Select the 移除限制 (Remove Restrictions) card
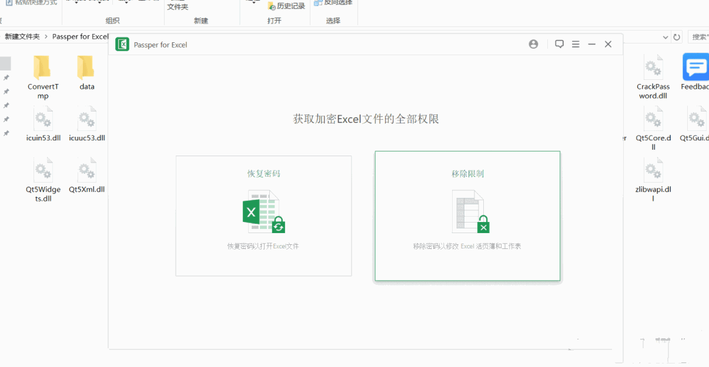This screenshot has width=709, height=367. click(x=467, y=216)
